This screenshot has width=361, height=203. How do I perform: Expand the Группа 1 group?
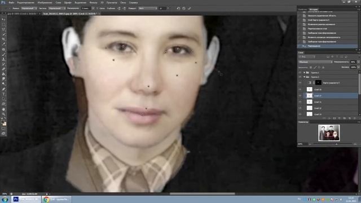pyautogui.click(x=304, y=73)
